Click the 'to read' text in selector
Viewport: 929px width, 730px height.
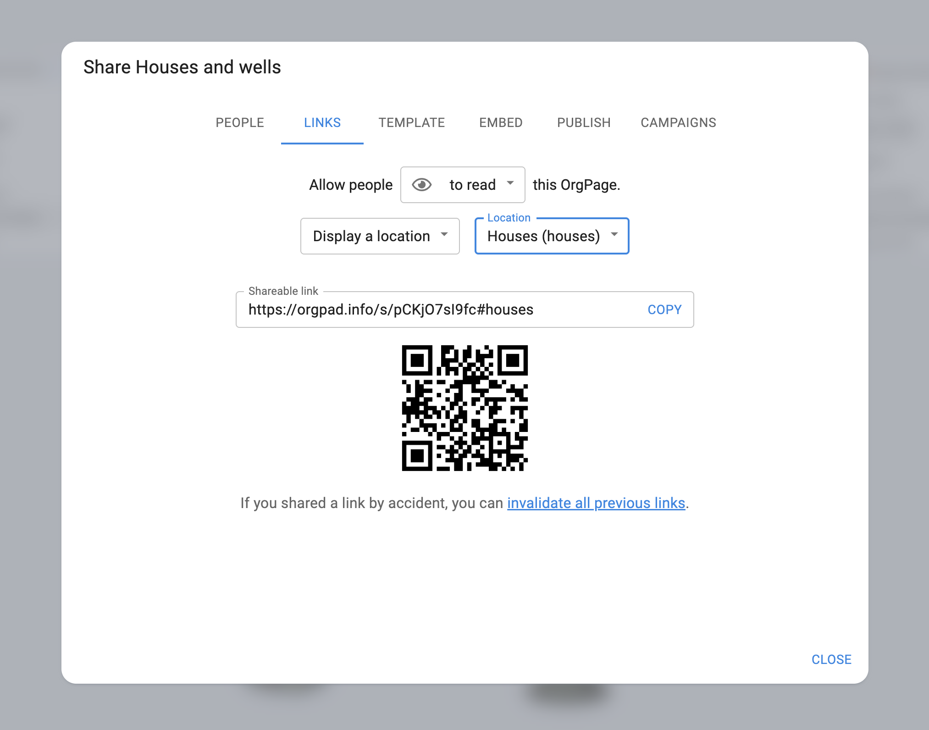[472, 185]
